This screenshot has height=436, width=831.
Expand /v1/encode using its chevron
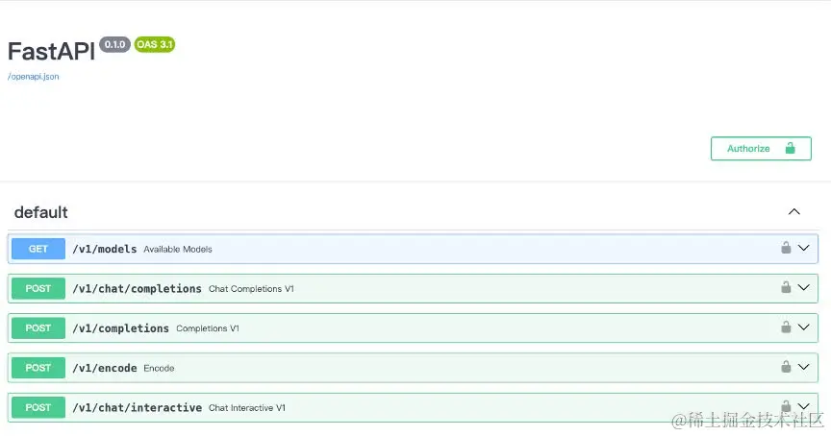[x=803, y=367]
